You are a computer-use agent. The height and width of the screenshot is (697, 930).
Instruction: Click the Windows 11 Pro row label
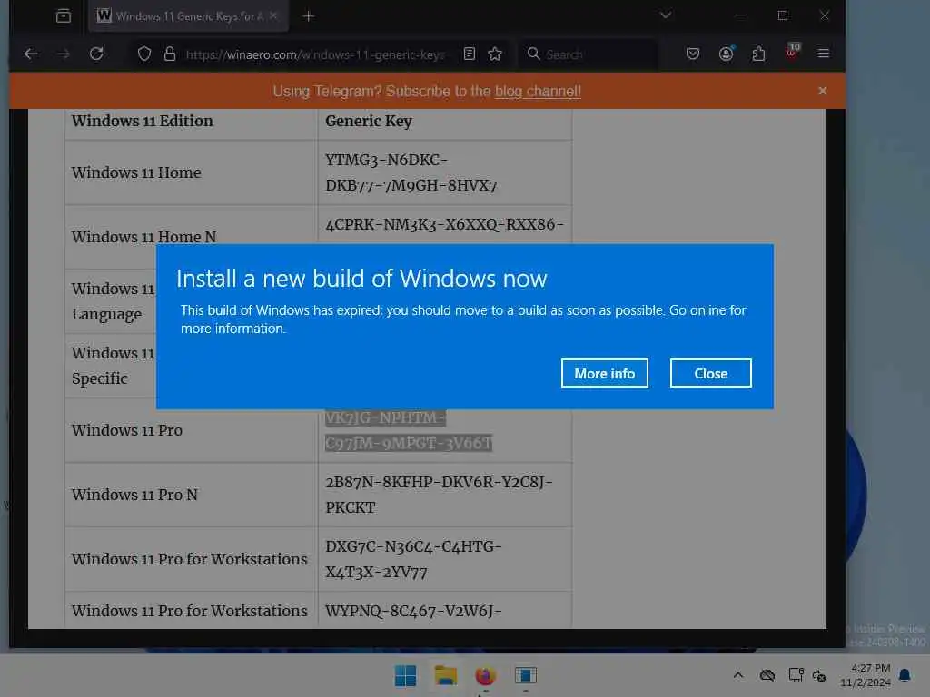(127, 430)
